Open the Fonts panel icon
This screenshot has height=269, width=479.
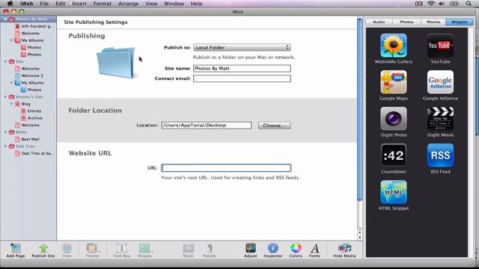314,250
